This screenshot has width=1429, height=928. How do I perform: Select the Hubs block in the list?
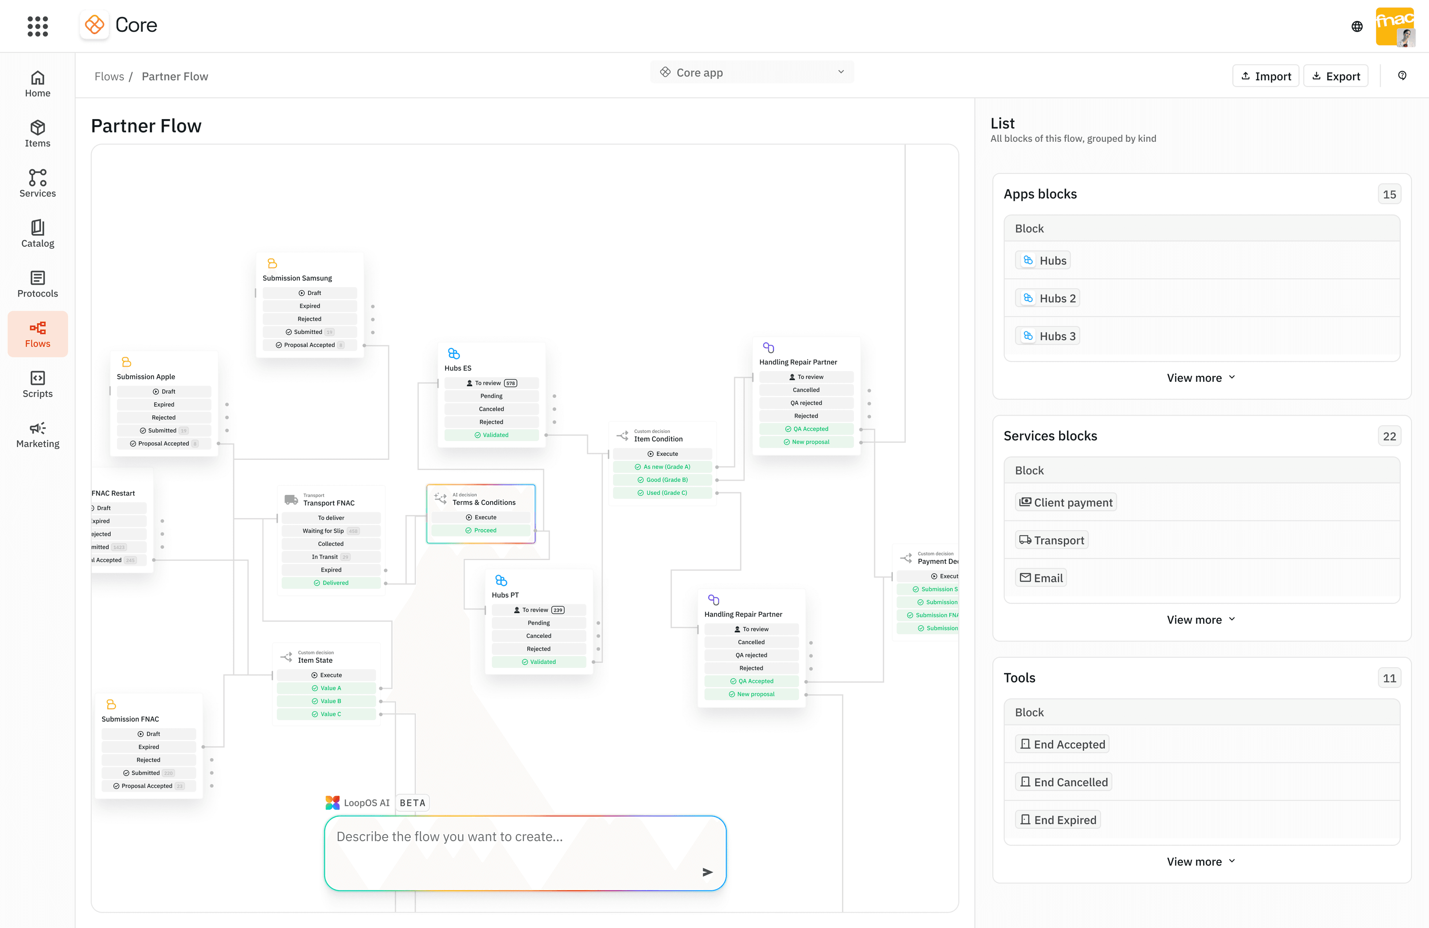click(1043, 260)
